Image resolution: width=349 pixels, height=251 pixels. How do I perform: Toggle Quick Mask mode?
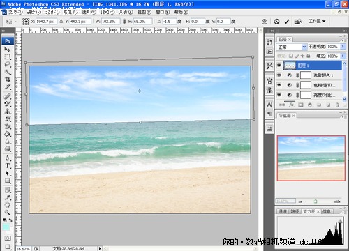tap(8, 238)
